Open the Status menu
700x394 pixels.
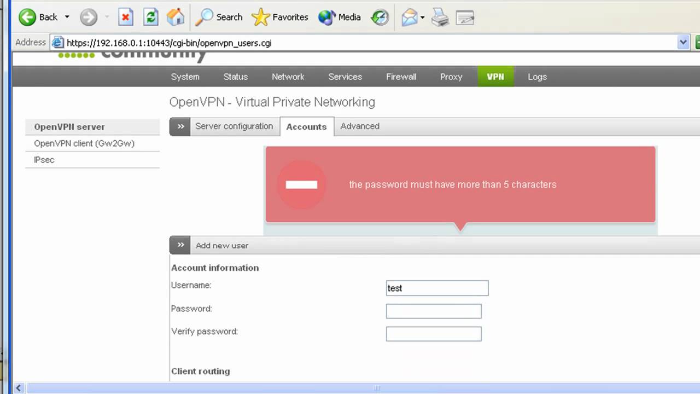235,77
